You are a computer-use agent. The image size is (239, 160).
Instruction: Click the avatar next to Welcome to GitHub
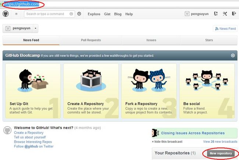click(7, 130)
